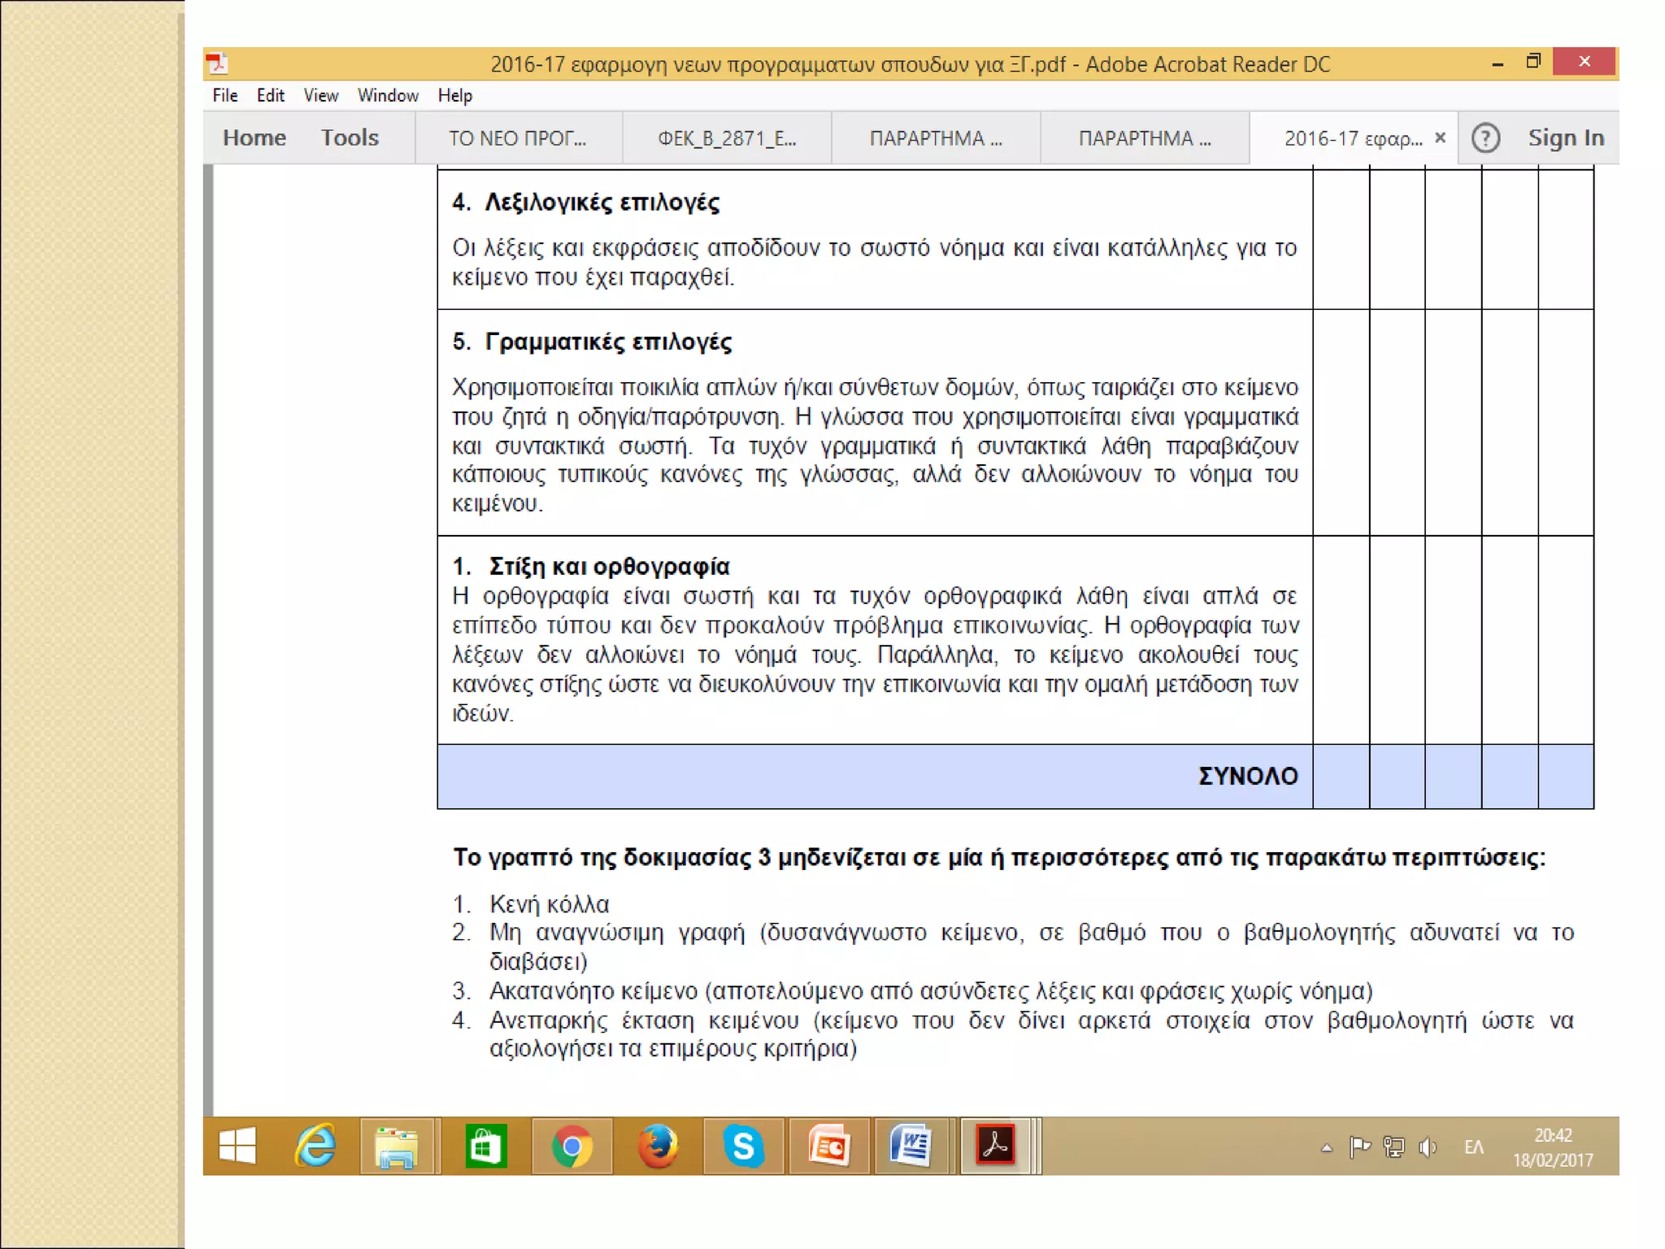
Task: Switch to ΦΕΚ_Β_2871 document tab
Action: [x=727, y=138]
